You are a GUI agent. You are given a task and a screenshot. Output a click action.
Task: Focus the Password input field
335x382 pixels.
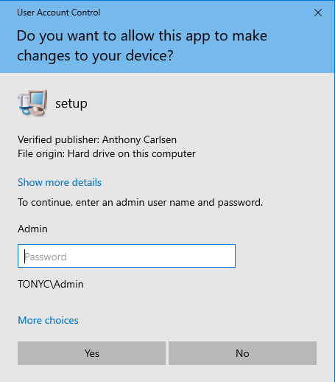(127, 256)
